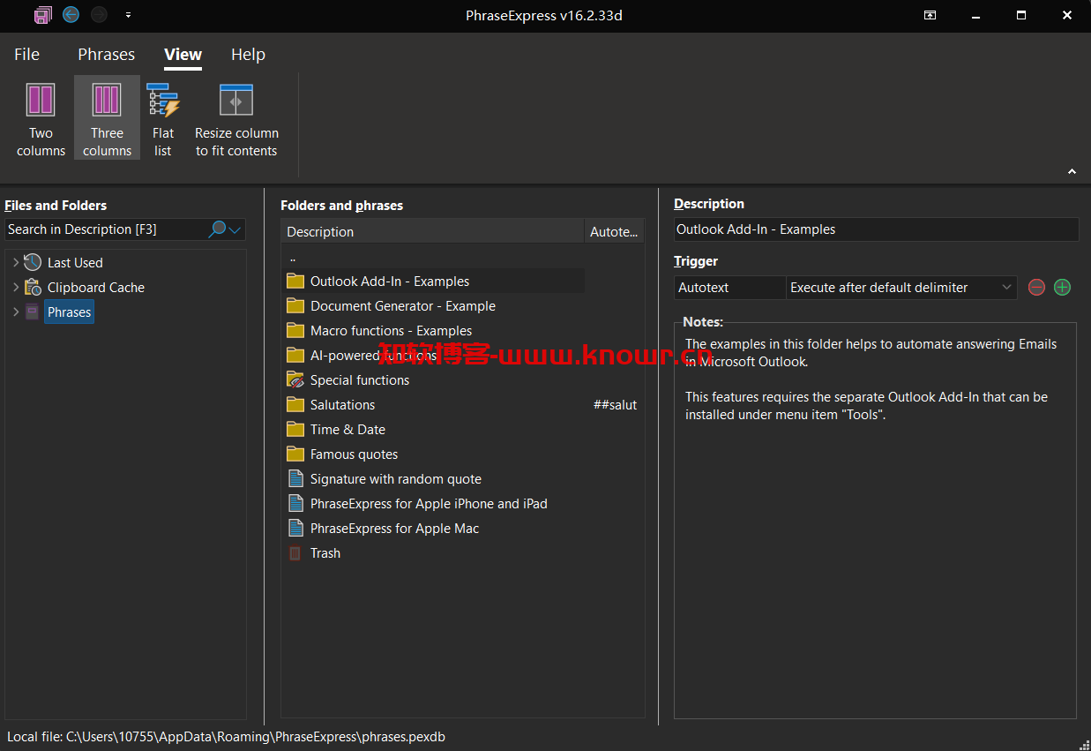Click the AI-powered functions folder icon

295,356
